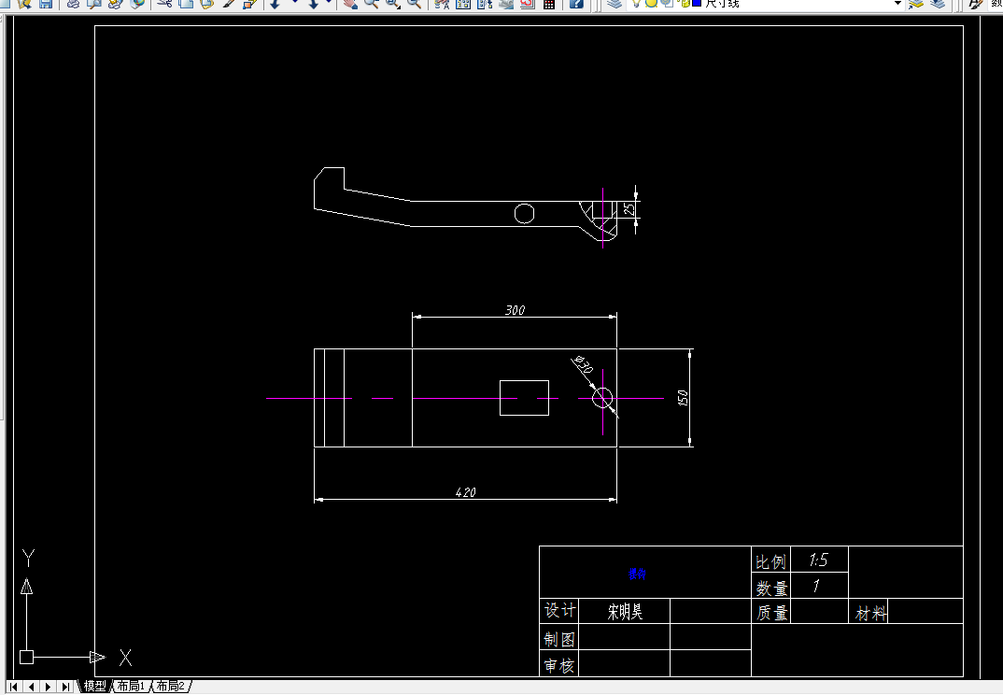Click the previous-tab navigation arrow button
The height and width of the screenshot is (695, 1003).
[32, 686]
